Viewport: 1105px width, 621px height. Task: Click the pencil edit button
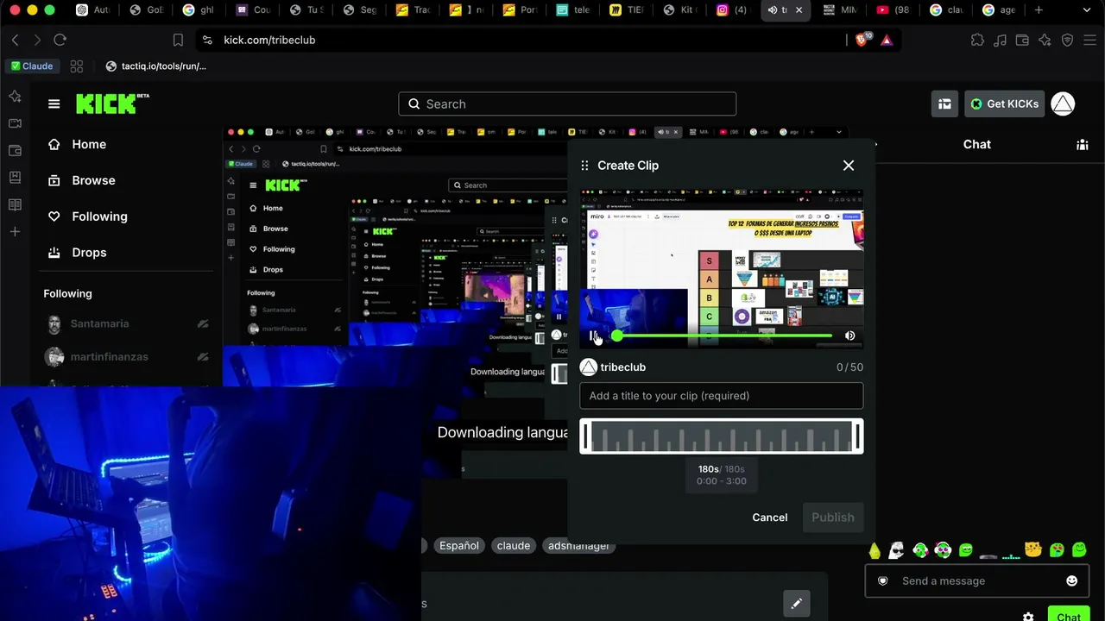click(x=797, y=604)
